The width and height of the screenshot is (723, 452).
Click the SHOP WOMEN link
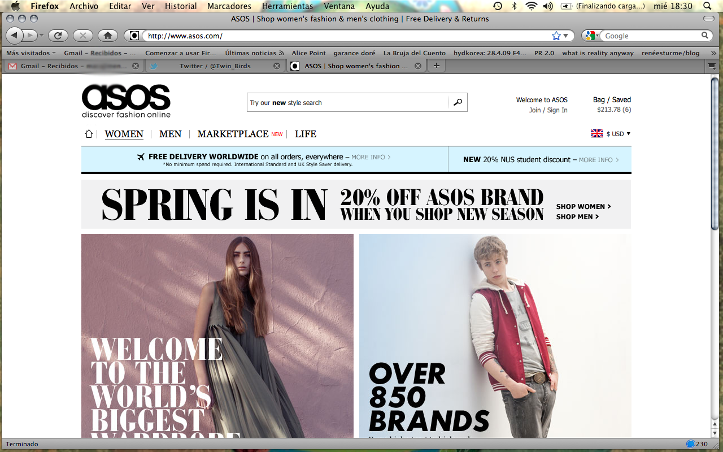(581, 207)
